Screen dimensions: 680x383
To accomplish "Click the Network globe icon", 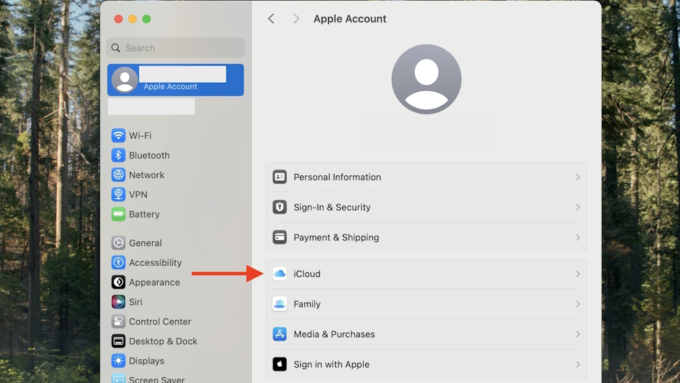I will (x=118, y=175).
